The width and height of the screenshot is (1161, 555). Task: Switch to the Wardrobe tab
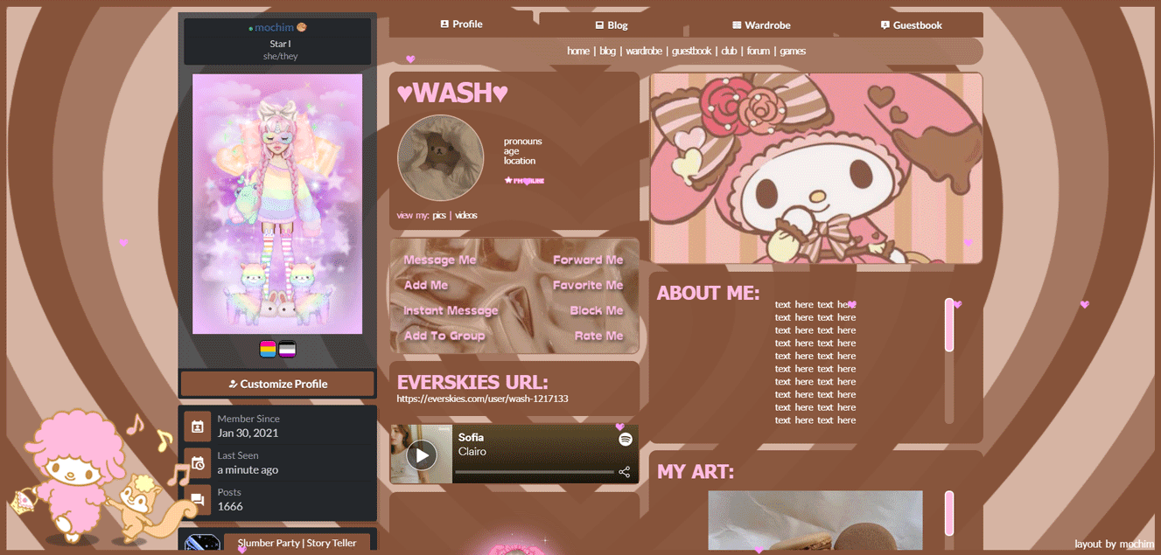click(x=760, y=25)
